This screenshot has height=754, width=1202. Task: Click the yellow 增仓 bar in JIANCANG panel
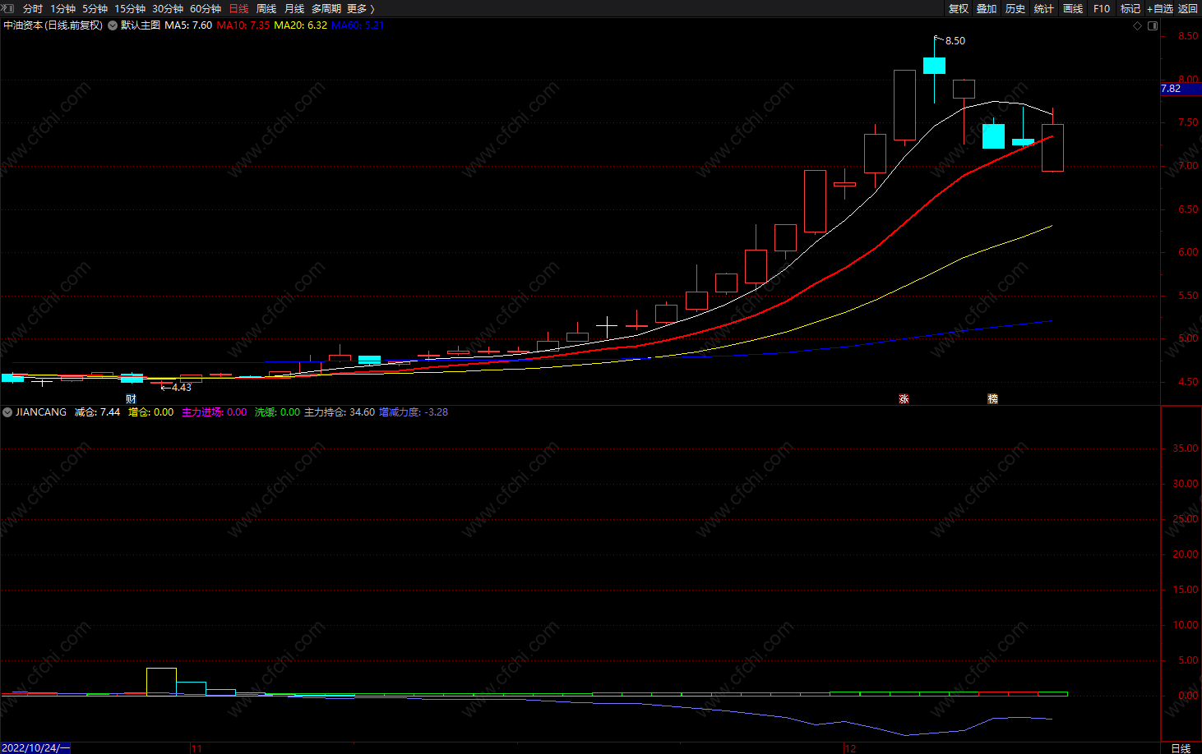point(161,682)
